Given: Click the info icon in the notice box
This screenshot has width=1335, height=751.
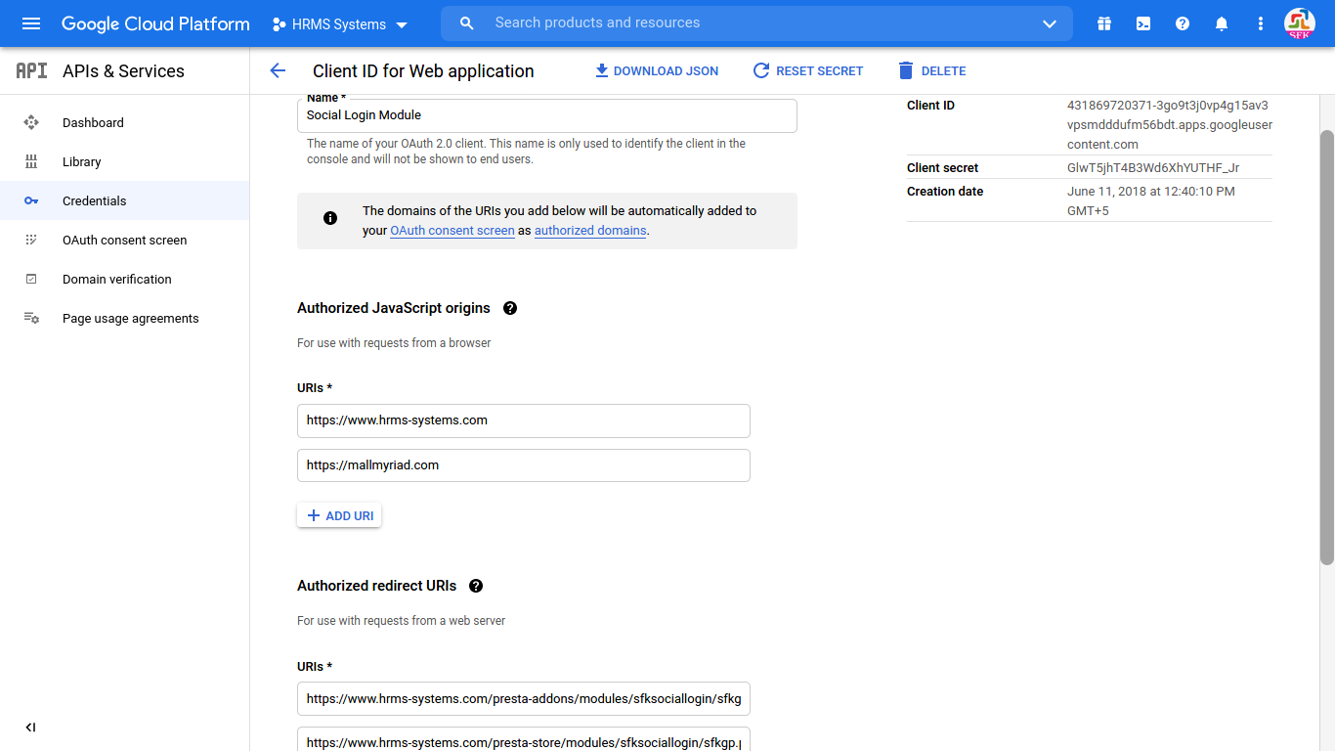Looking at the screenshot, I should 330,218.
